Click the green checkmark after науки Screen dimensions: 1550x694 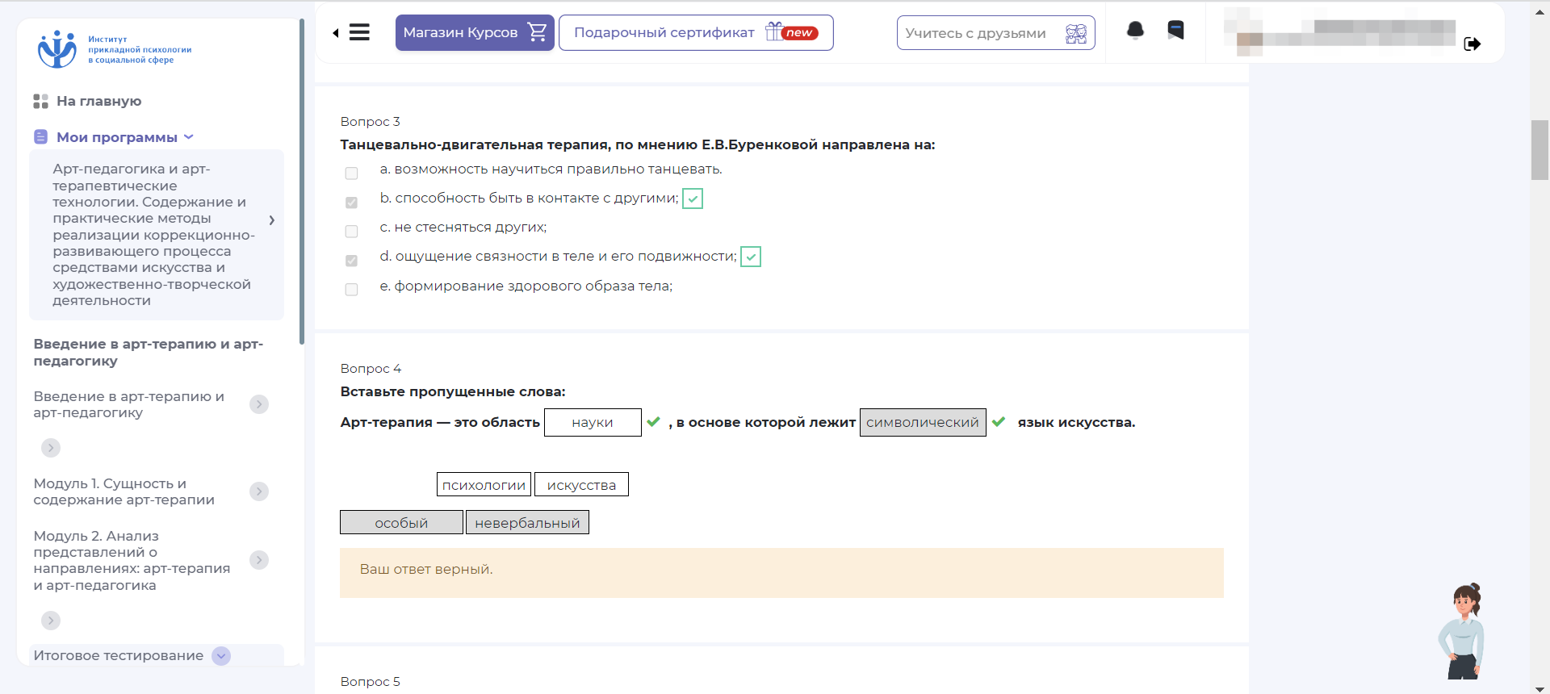654,421
